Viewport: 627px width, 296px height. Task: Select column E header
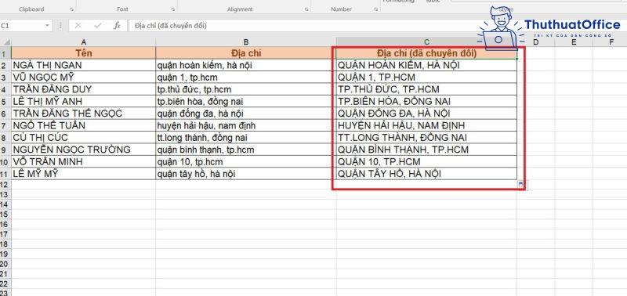[574, 42]
